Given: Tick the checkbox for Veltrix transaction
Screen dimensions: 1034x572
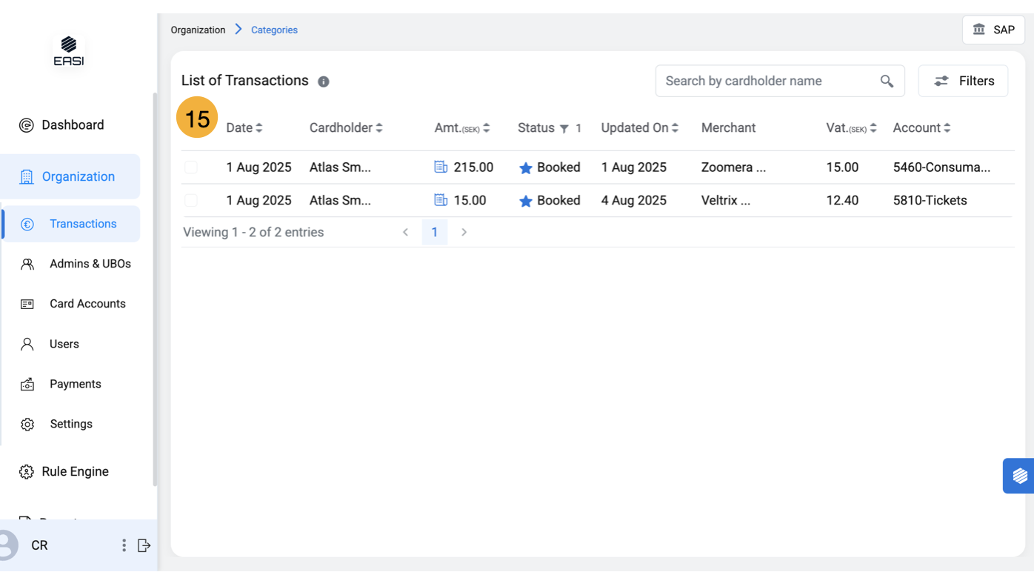Looking at the screenshot, I should 191,200.
